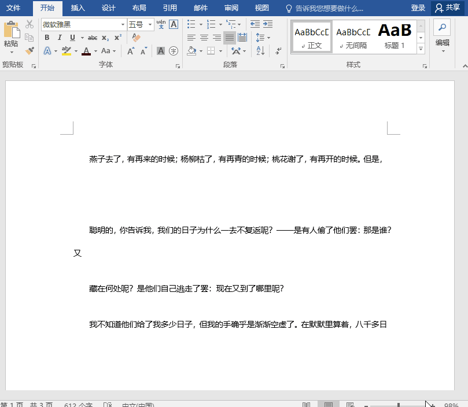This screenshot has width=468, height=407.
Task: Open line spacing options
Action: coord(260,38)
